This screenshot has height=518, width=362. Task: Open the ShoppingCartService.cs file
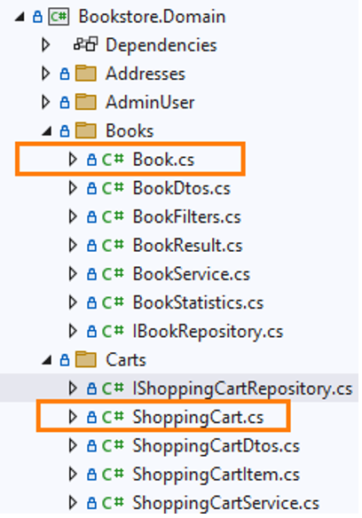click(x=226, y=503)
